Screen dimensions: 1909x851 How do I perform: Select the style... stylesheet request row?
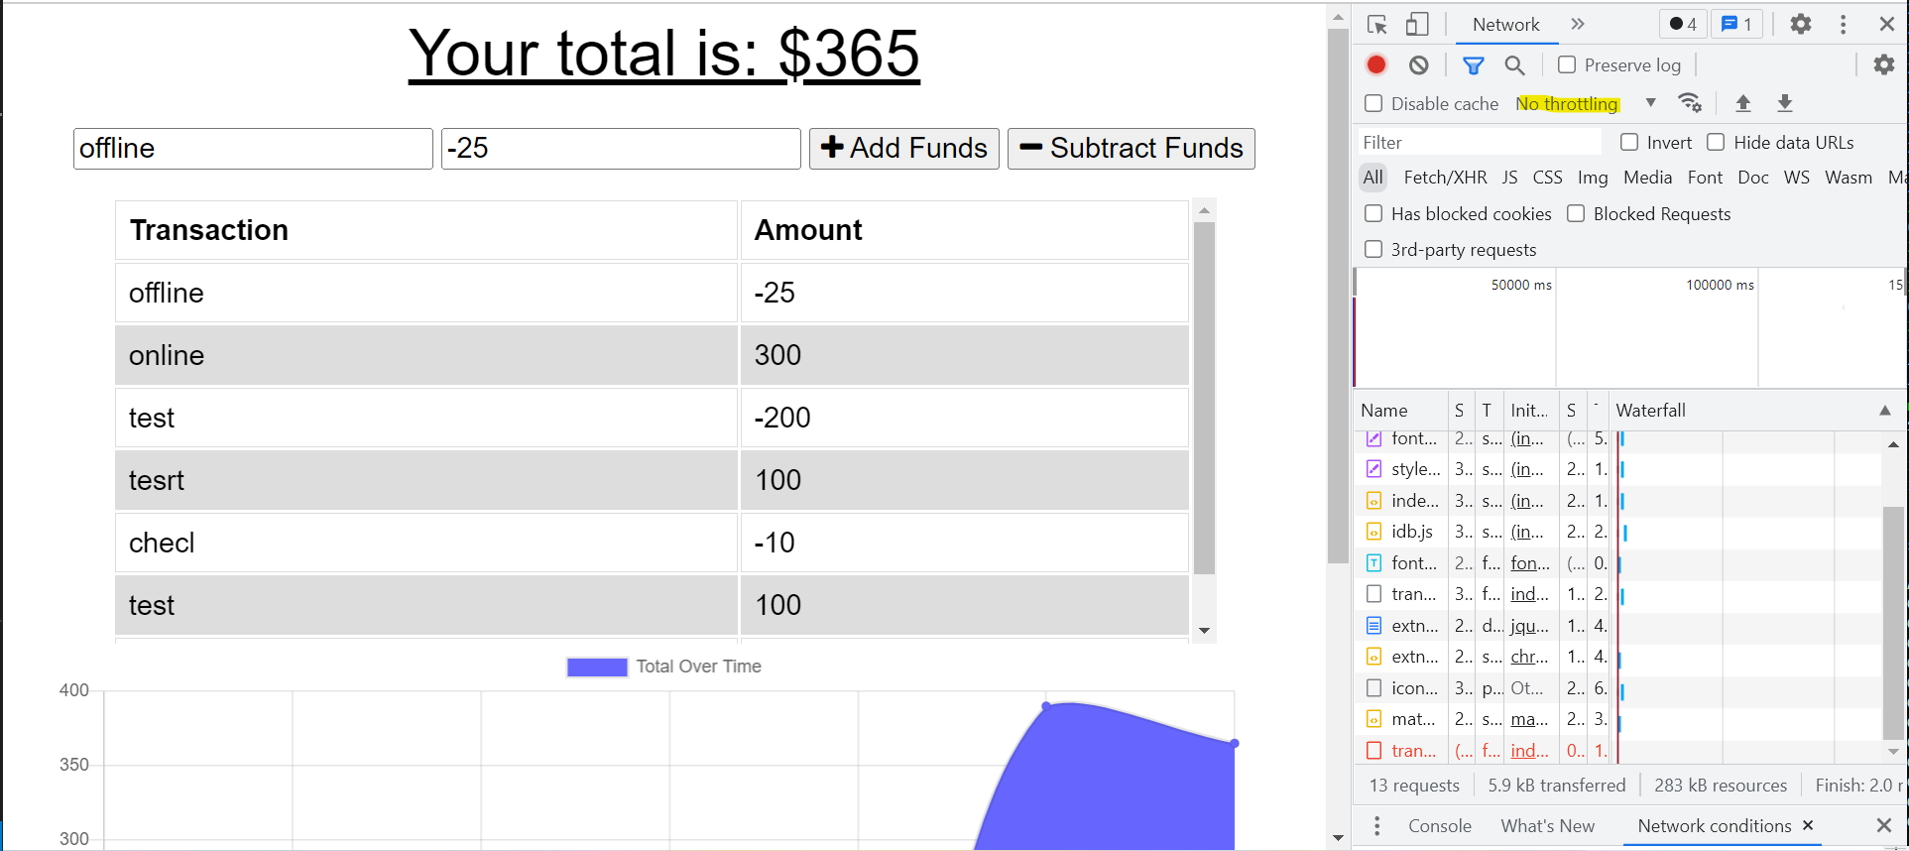(x=1617, y=469)
